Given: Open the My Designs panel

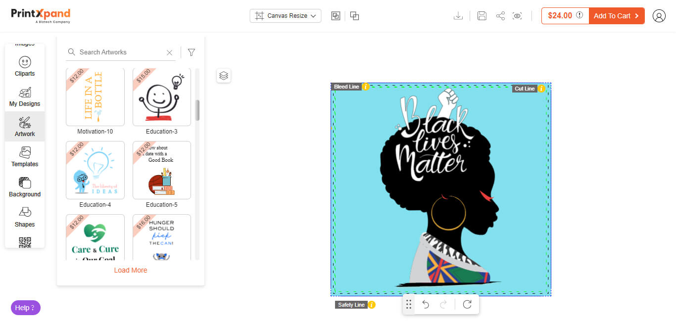Looking at the screenshot, I should point(24,96).
